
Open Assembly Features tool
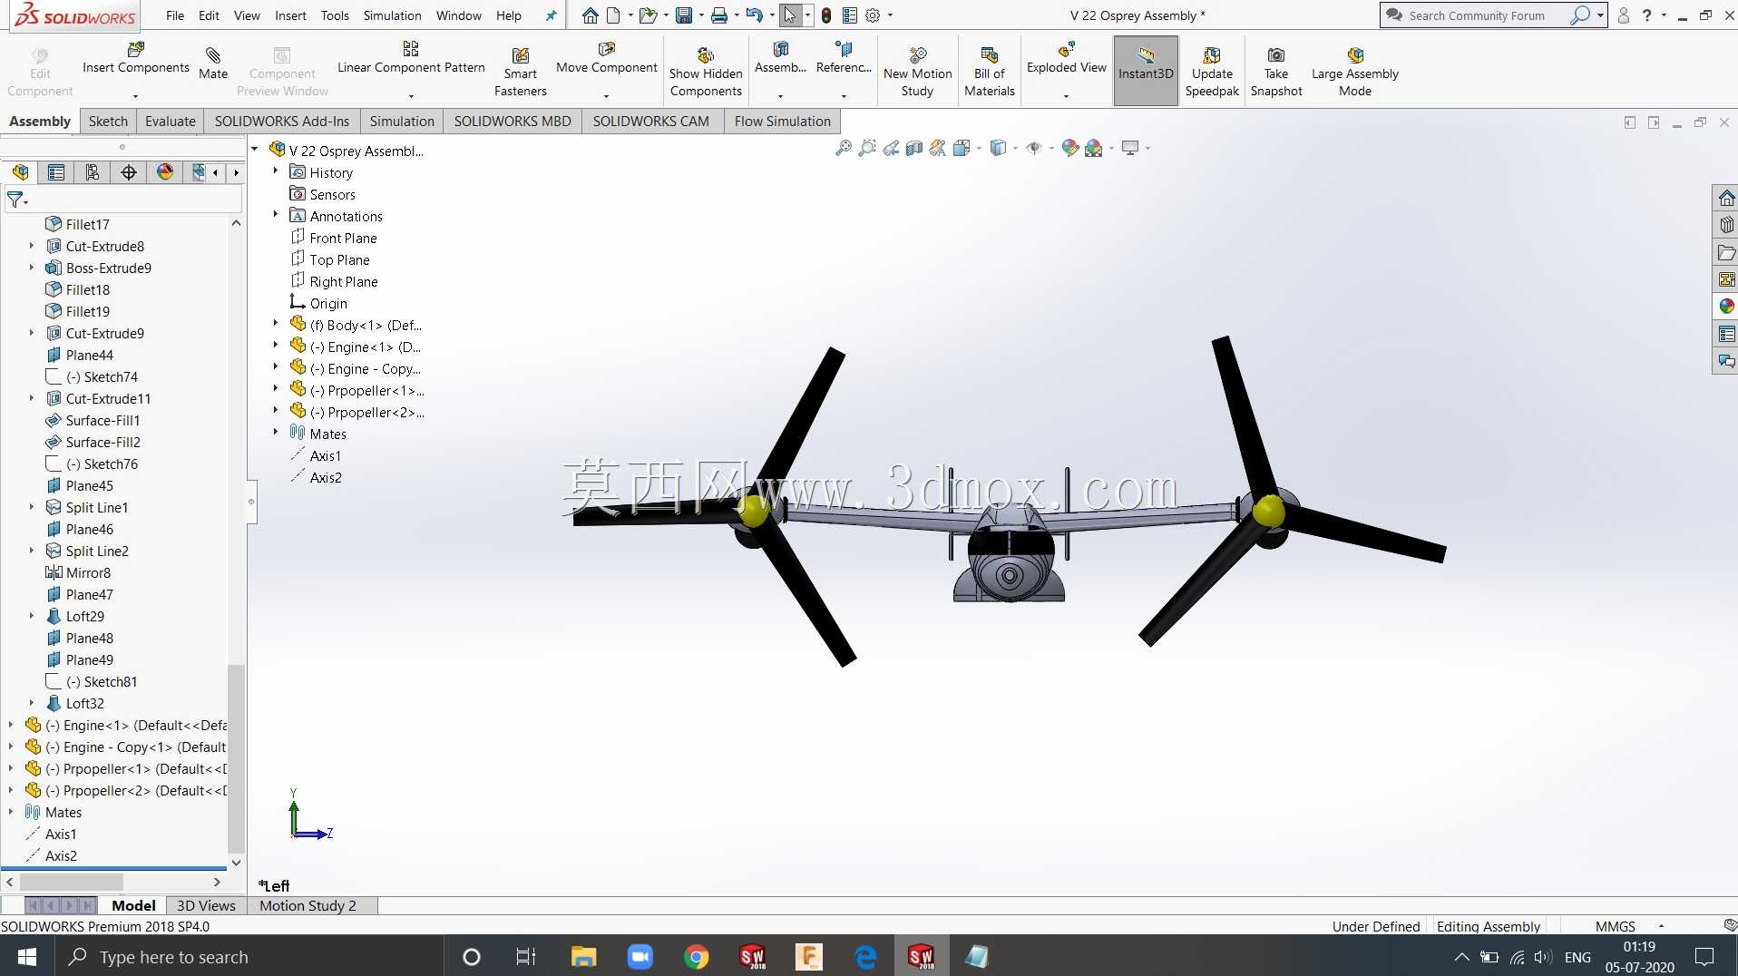point(780,58)
